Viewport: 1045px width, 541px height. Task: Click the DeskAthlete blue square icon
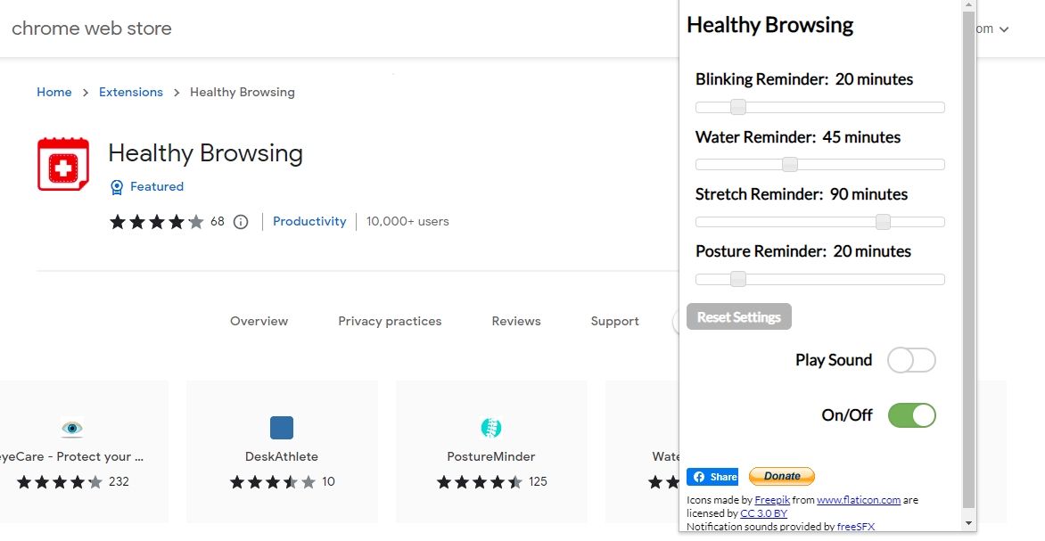click(x=282, y=428)
